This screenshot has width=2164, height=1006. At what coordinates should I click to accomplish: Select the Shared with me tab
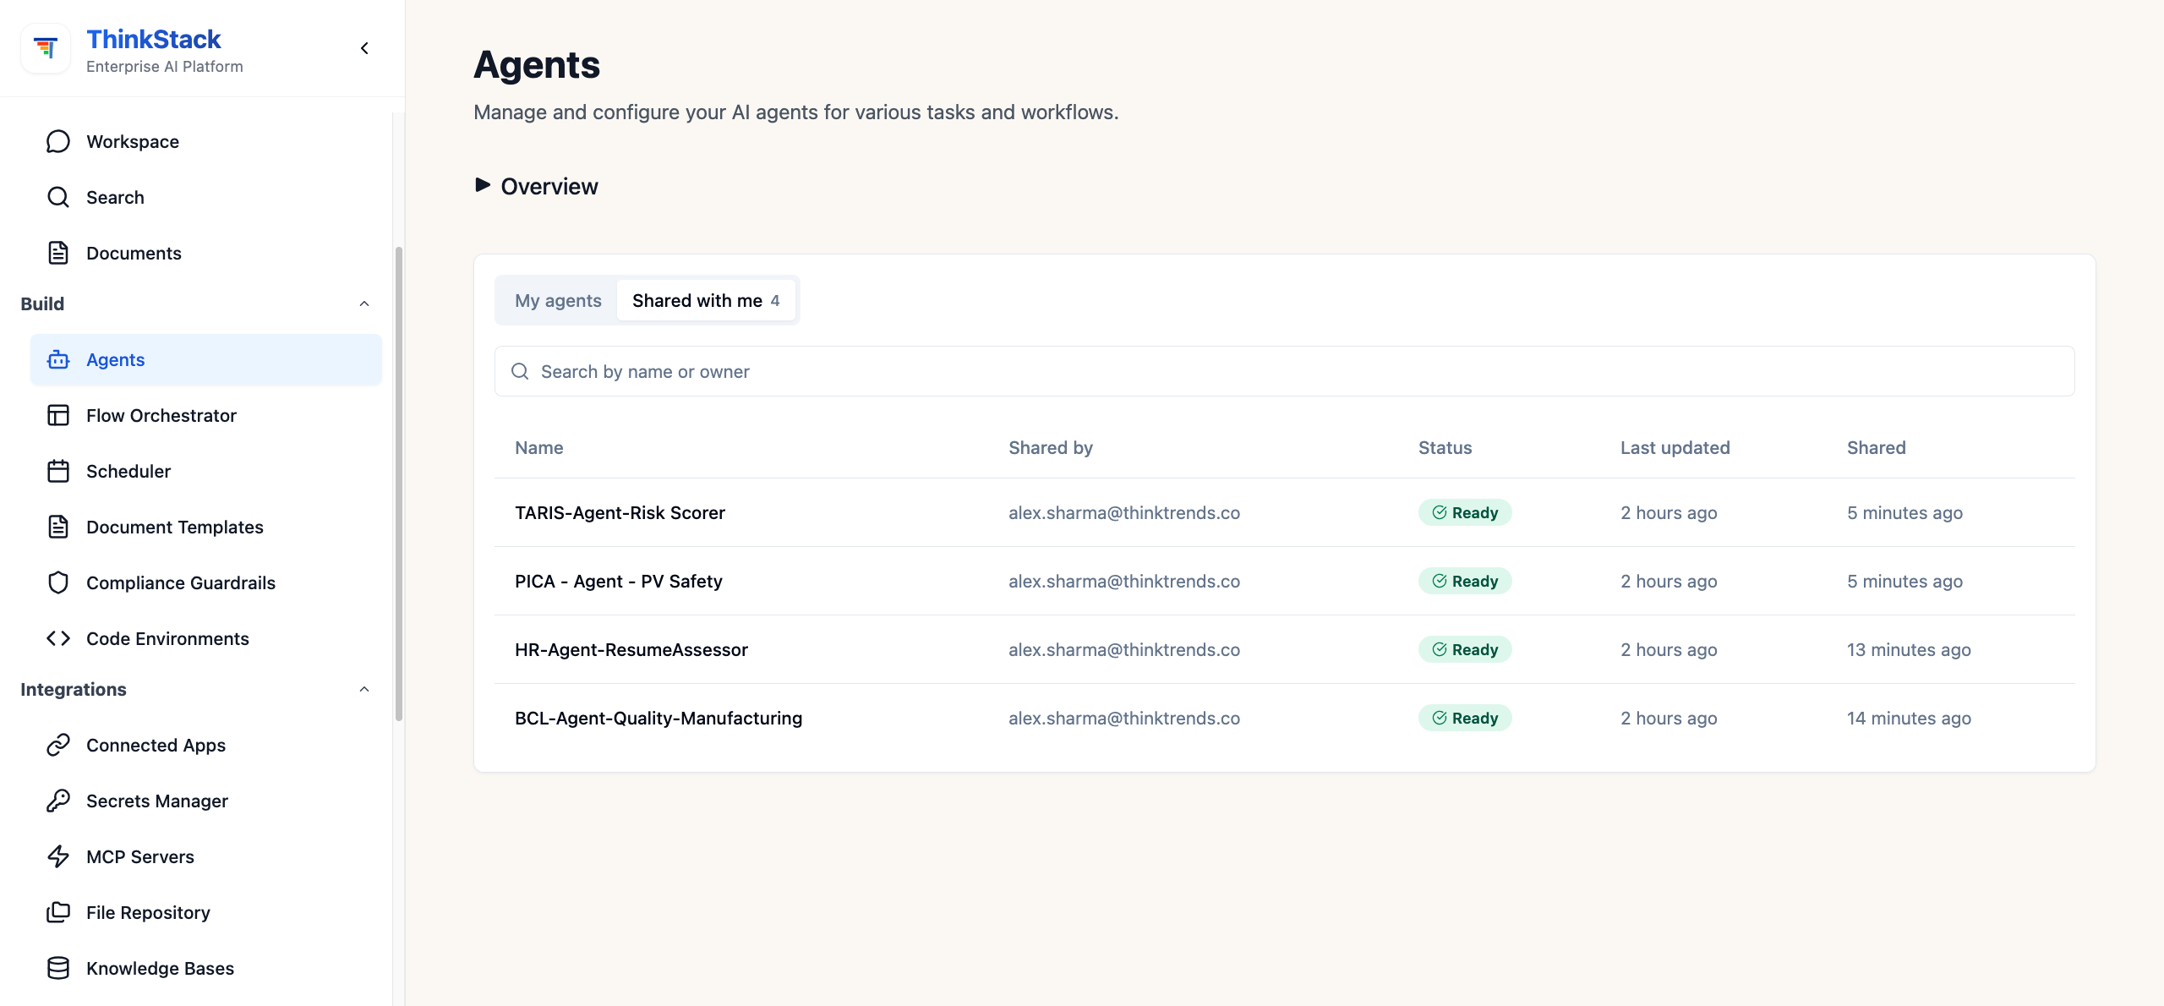coord(706,300)
